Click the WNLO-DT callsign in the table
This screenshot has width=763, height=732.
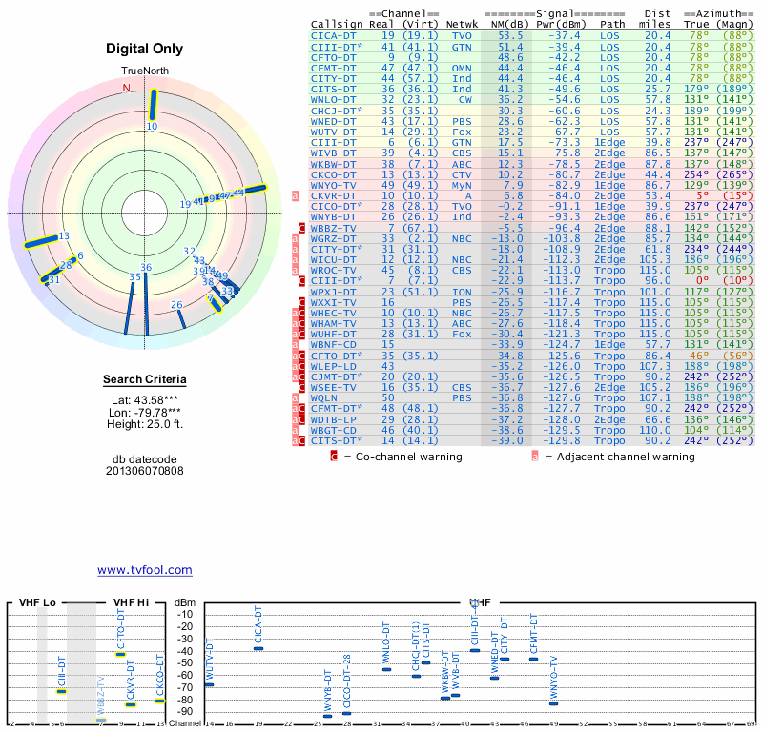334,99
